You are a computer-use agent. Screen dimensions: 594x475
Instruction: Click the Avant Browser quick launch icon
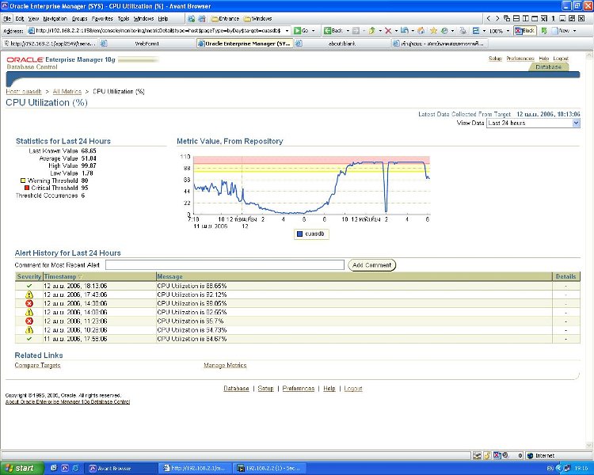click(65, 468)
